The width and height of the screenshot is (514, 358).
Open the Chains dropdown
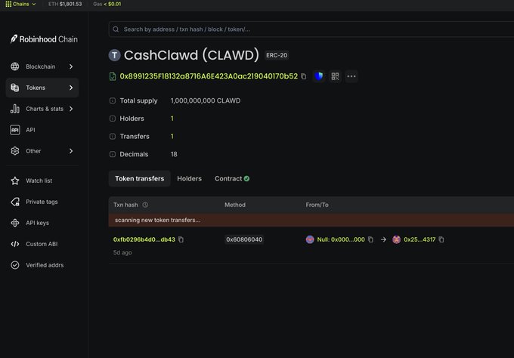pyautogui.click(x=20, y=4)
